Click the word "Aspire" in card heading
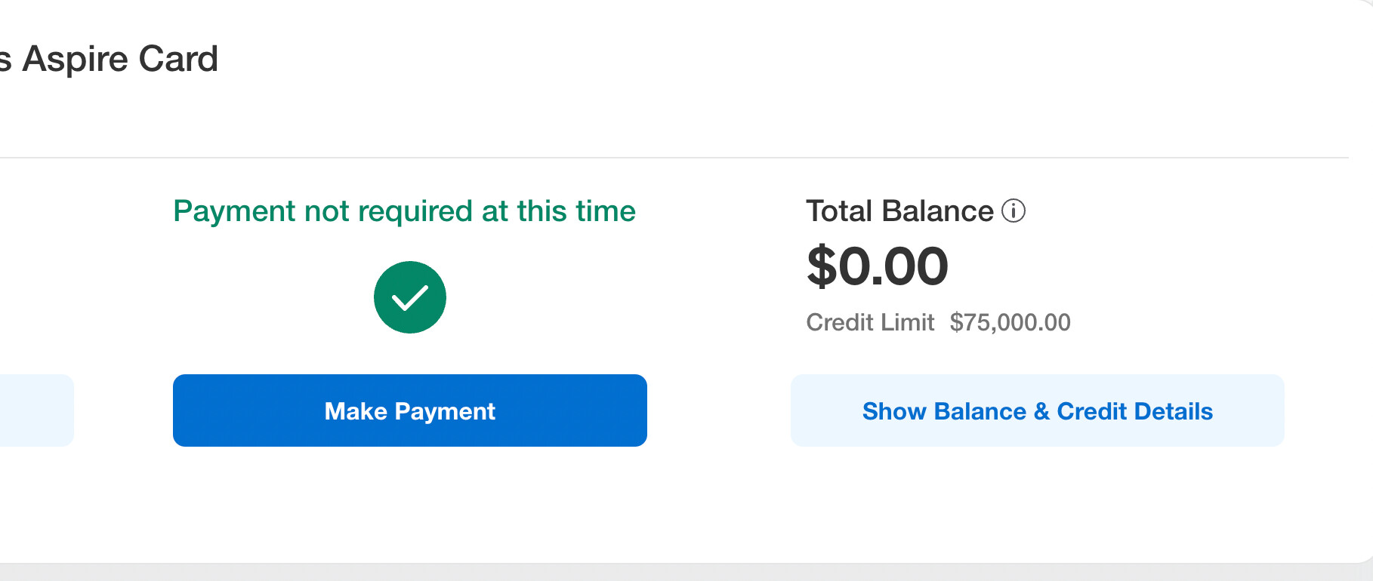Screen dimensions: 1373x581 76,59
